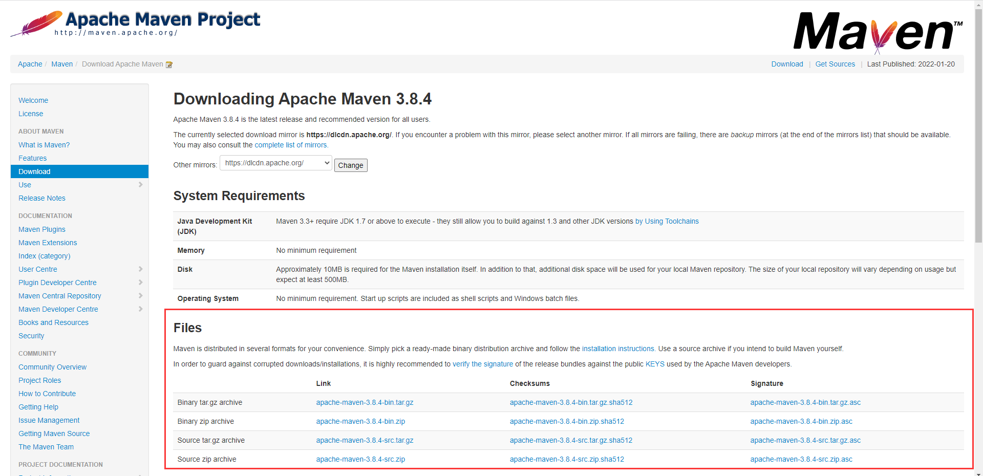Expand the Maven Developer Centre chevron

[140, 309]
